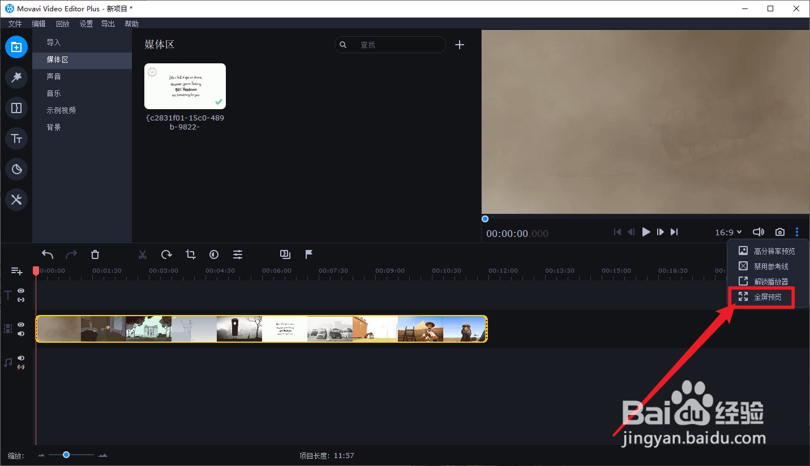This screenshot has width=810, height=466.
Task: Open color adjustments icon
Action: 214,254
